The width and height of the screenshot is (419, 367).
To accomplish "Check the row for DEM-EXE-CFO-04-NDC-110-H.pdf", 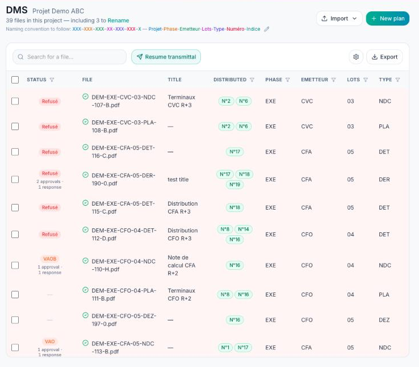I will tap(15, 265).
